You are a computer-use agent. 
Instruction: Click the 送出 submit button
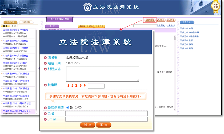coord(87,125)
